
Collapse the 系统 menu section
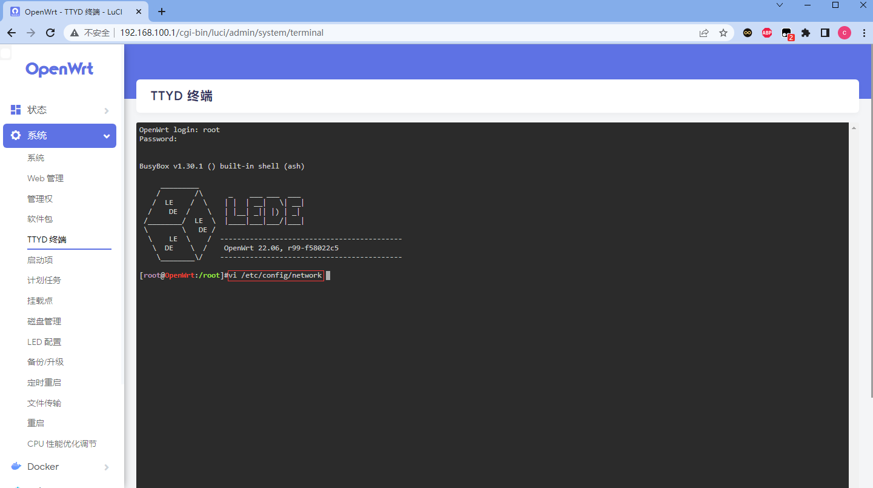pyautogui.click(x=59, y=136)
